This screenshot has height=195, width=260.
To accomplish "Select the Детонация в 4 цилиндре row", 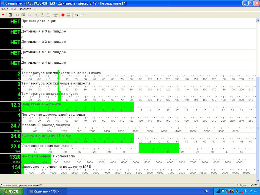I will click(128, 65).
